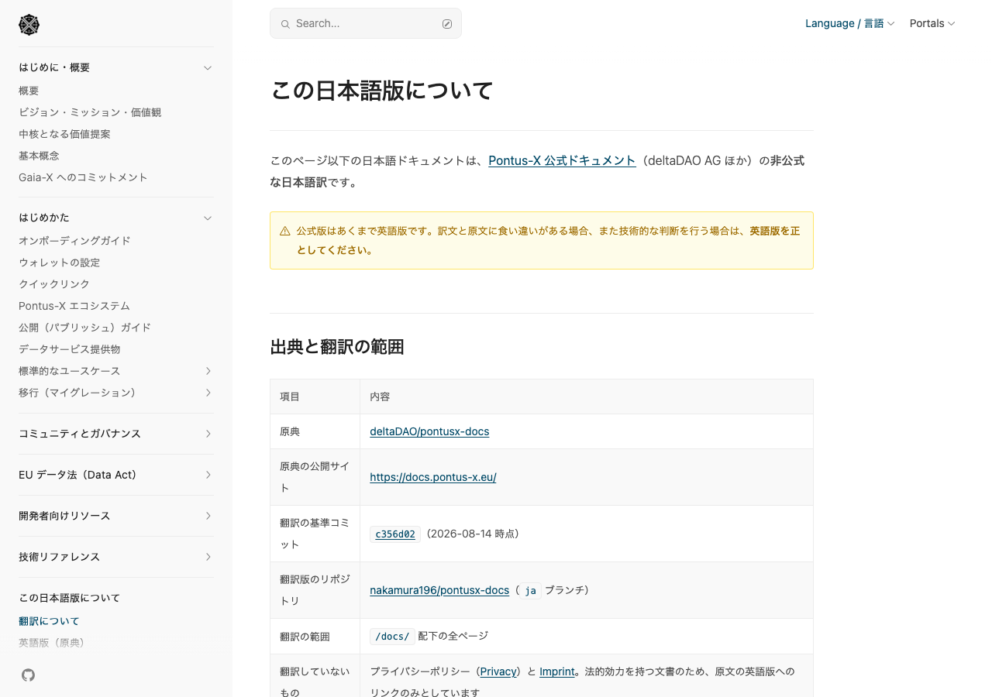
Task: Open commit c356d02 link
Action: [395, 534]
